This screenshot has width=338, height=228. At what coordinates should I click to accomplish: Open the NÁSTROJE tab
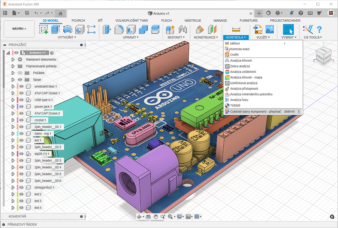click(x=193, y=20)
